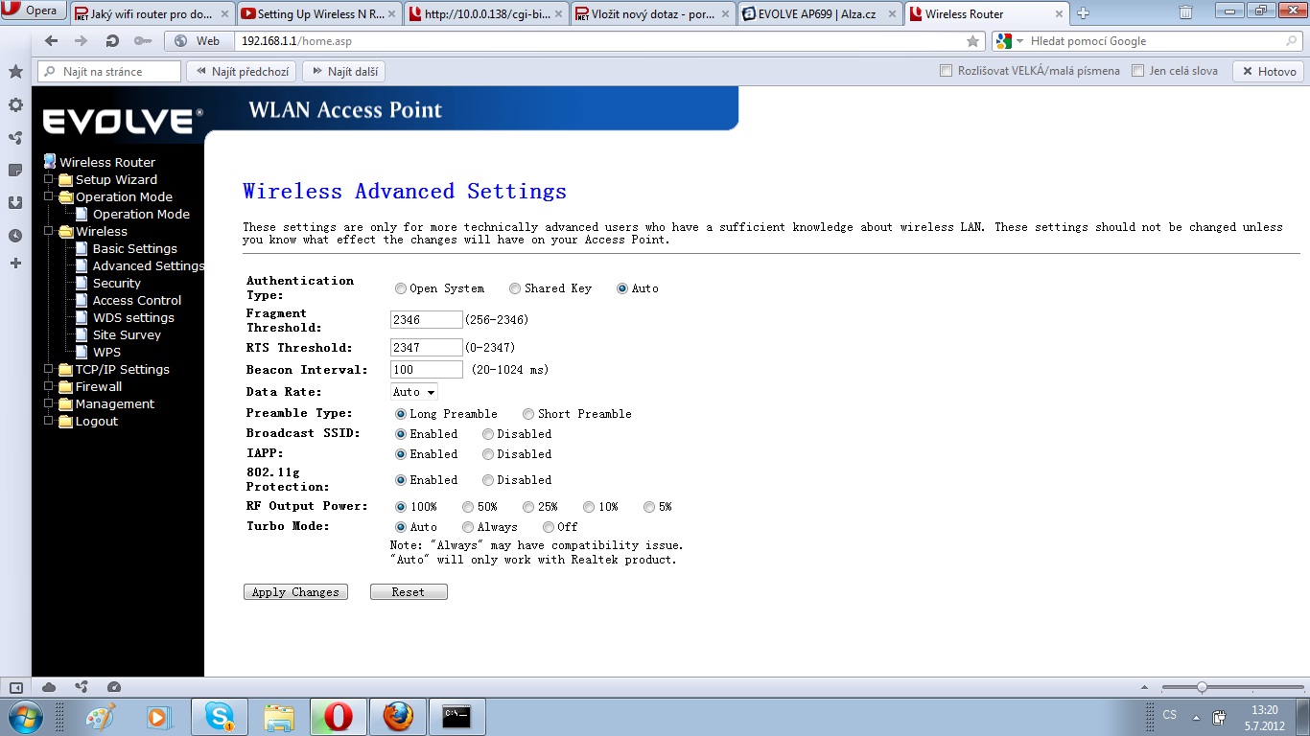Viewport: 1310px width, 736px height.
Task: Run search with the magnifier icon in Google field
Action: pyautogui.click(x=1292, y=41)
